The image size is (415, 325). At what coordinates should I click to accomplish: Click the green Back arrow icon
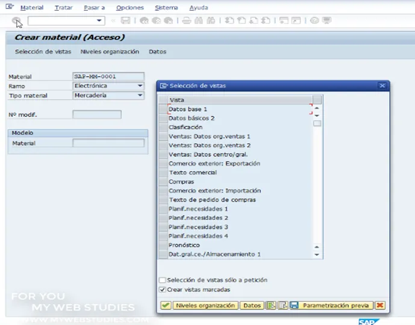pos(144,20)
